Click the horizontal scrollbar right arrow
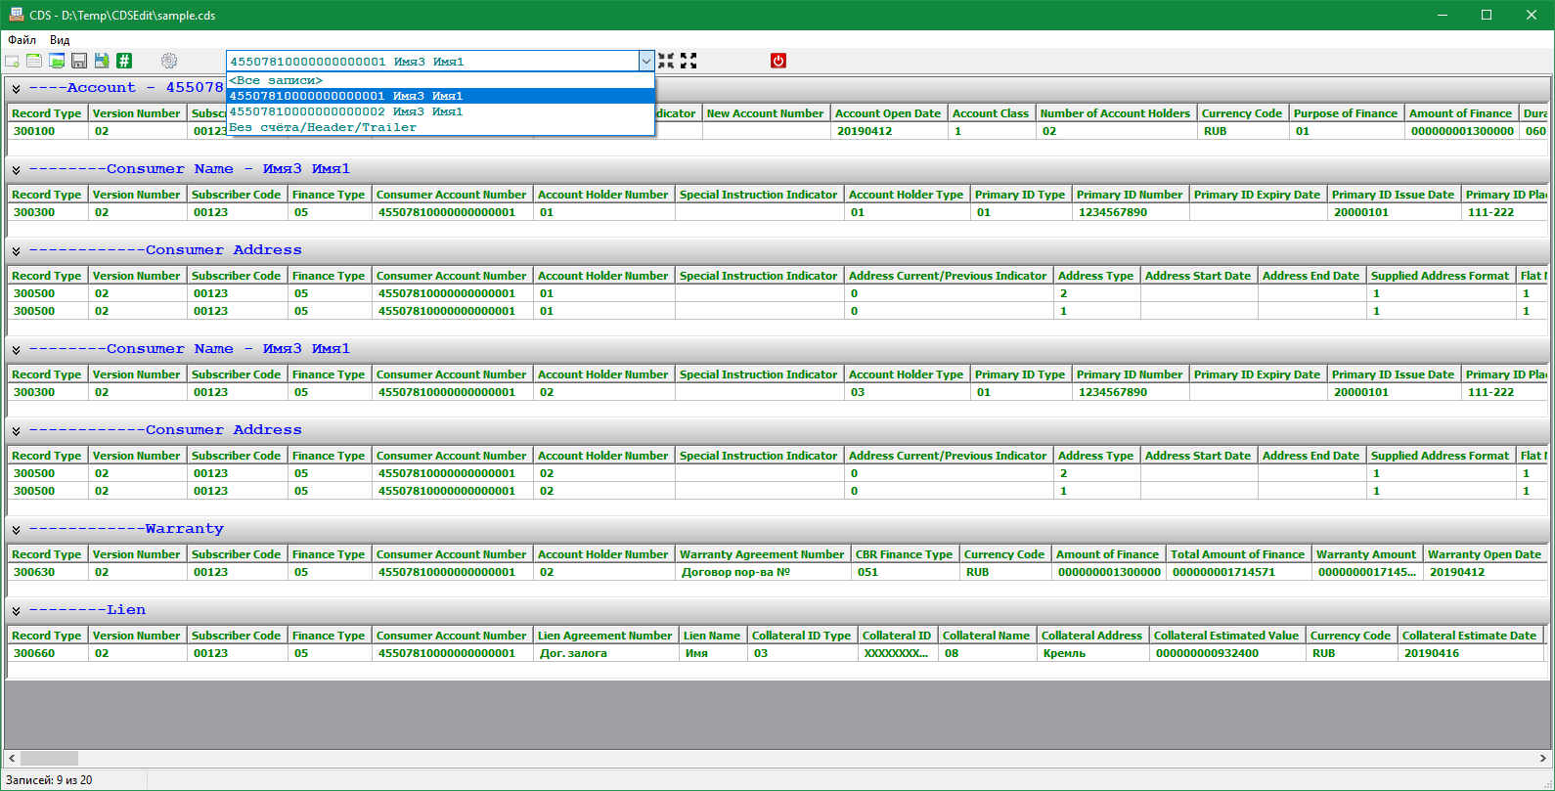Screen dimensions: 1555x791 tap(1543, 758)
